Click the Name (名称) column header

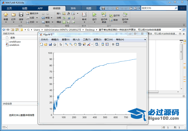[13, 38]
